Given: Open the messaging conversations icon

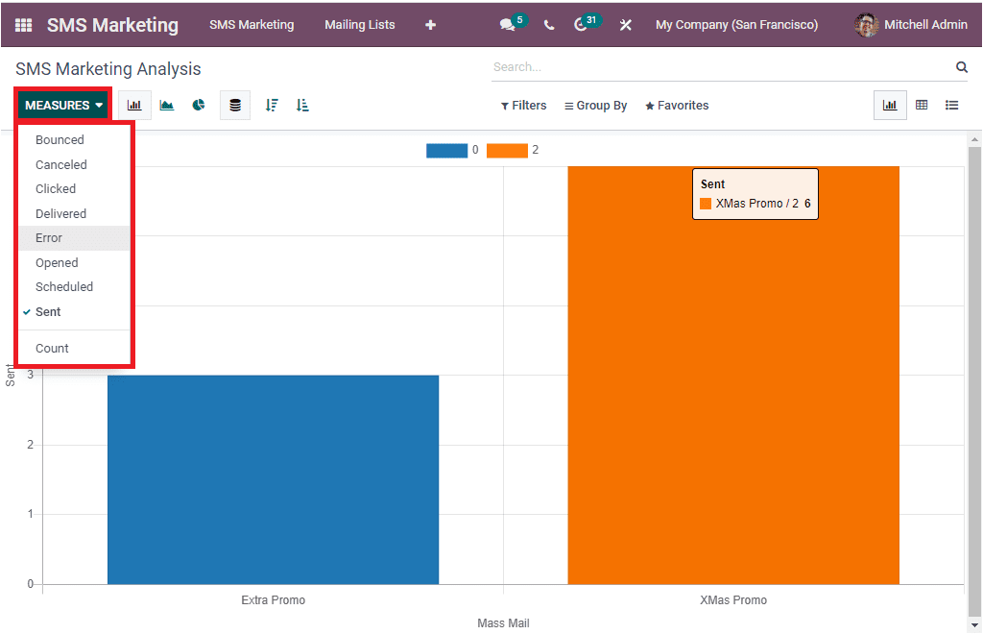Looking at the screenshot, I should (x=508, y=24).
